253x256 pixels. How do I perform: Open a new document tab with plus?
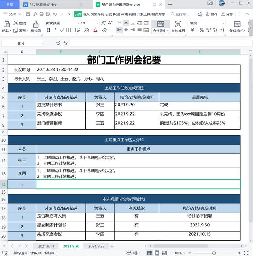(170, 5)
